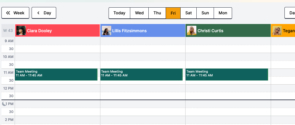Click Tegan's avatar in orange header
This screenshot has width=295, height=125.
[x=277, y=30]
